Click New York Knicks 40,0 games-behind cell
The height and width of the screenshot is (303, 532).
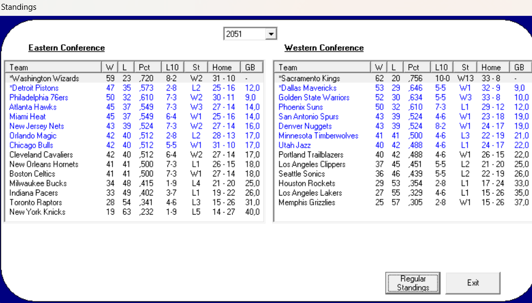point(252,212)
